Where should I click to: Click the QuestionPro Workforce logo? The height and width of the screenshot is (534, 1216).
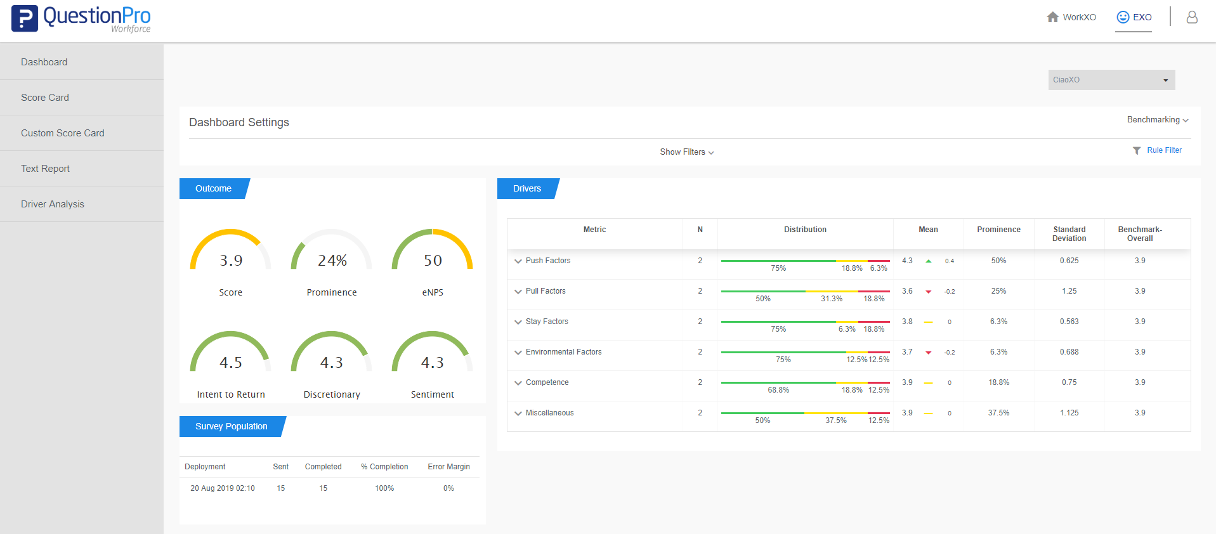[81, 18]
